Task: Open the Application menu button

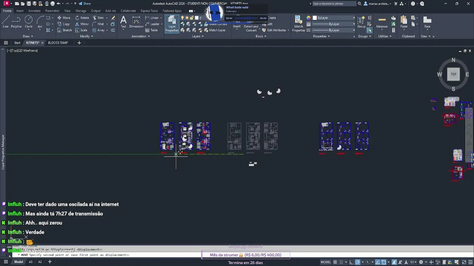Action: (x=6, y=4)
